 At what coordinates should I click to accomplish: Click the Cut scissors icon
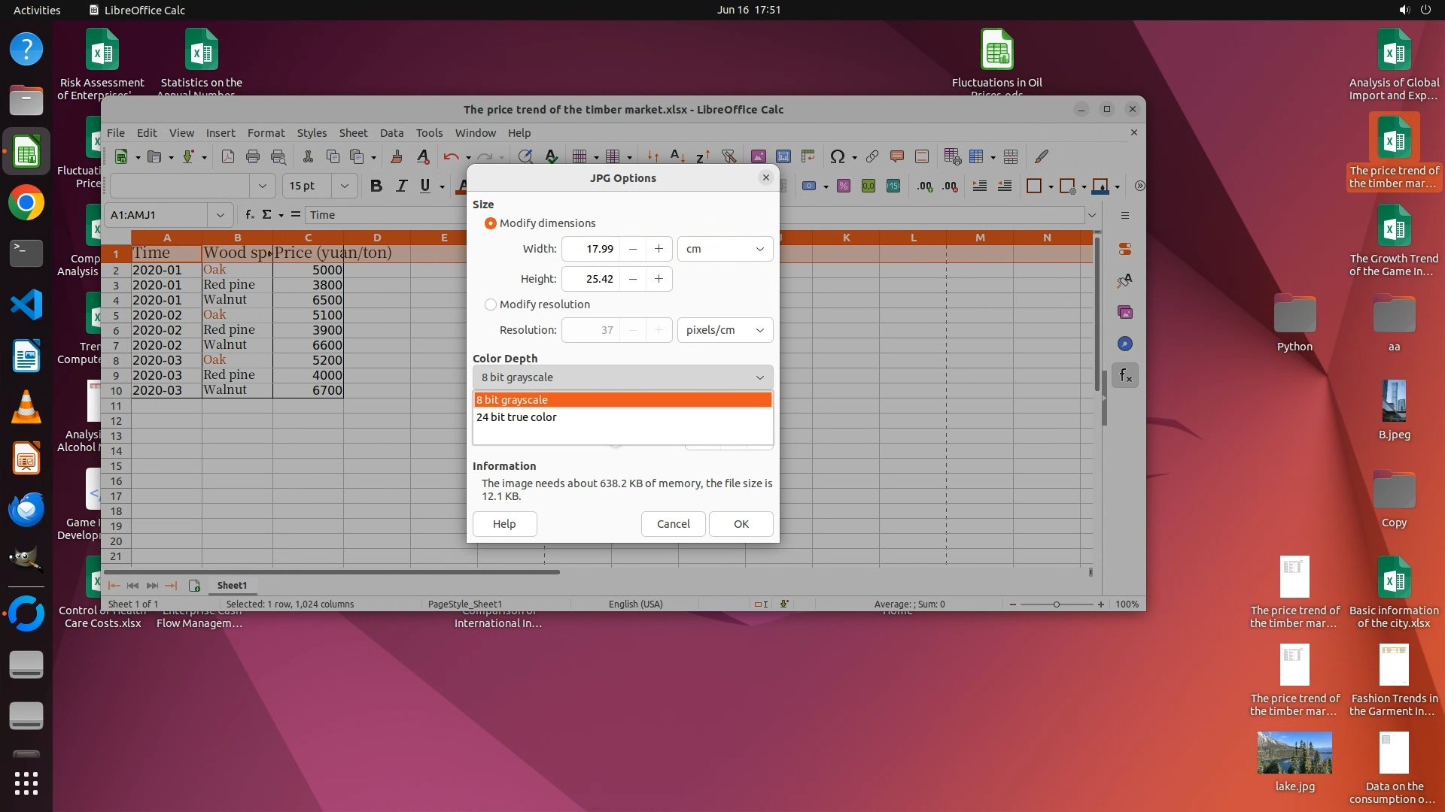click(x=308, y=156)
